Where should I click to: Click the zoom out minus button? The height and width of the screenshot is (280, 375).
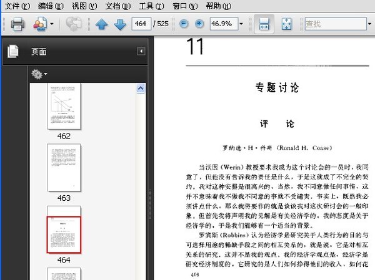coord(184,24)
